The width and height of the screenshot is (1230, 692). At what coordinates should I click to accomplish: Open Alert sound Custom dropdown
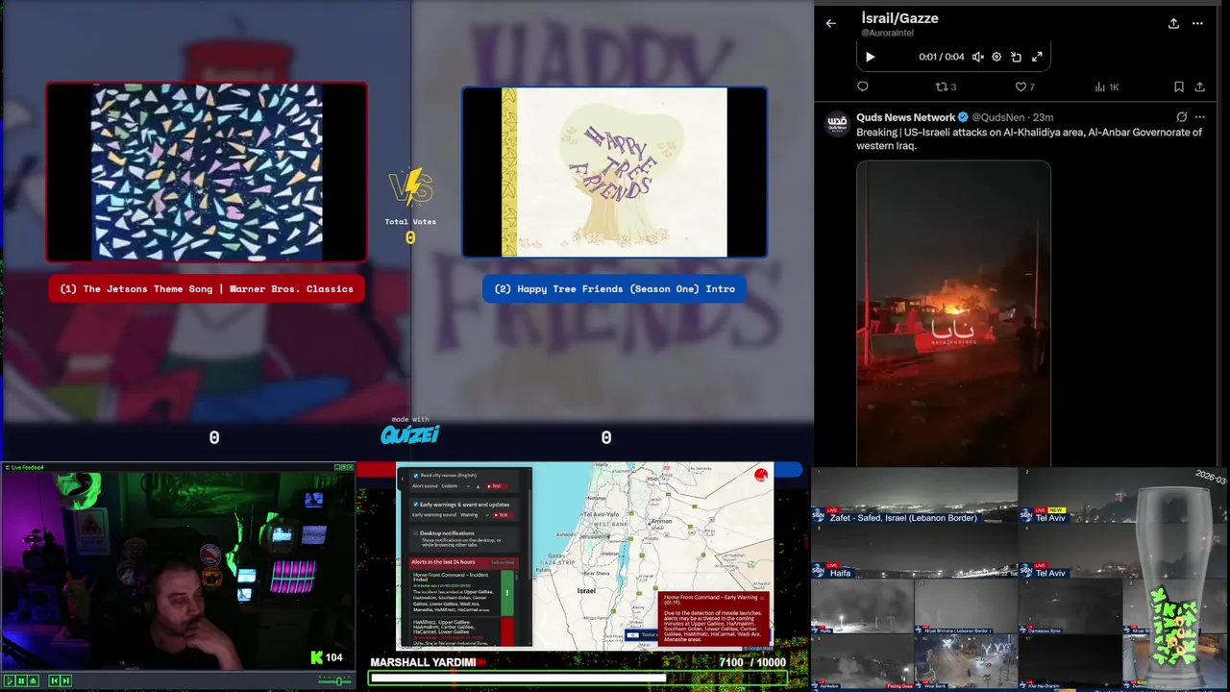pos(455,486)
